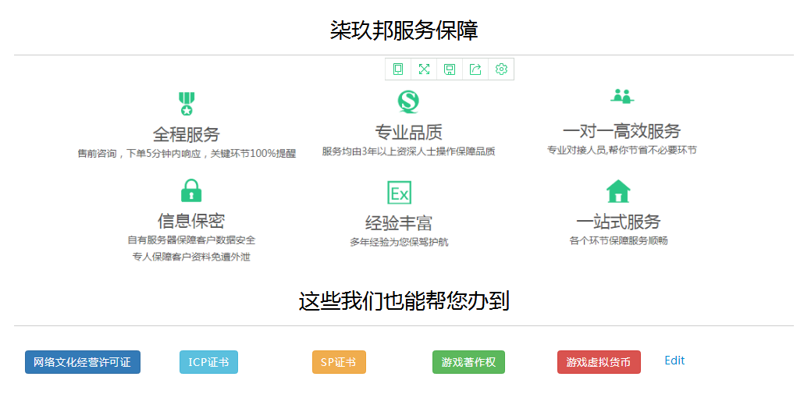This screenshot has height=405, width=804.
Task: Click the share export icon in toolbar
Action: [x=475, y=69]
